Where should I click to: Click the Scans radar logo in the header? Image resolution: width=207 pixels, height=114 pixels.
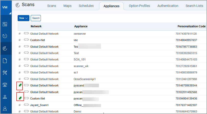[x=18, y=5]
